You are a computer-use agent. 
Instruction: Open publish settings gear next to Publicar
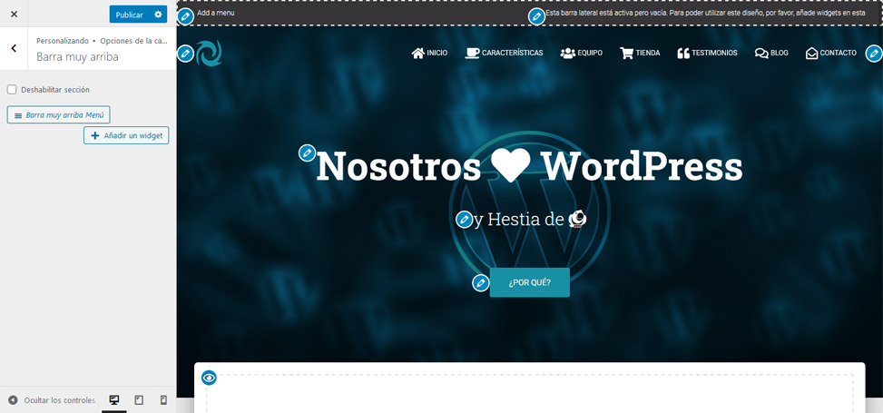click(x=159, y=15)
